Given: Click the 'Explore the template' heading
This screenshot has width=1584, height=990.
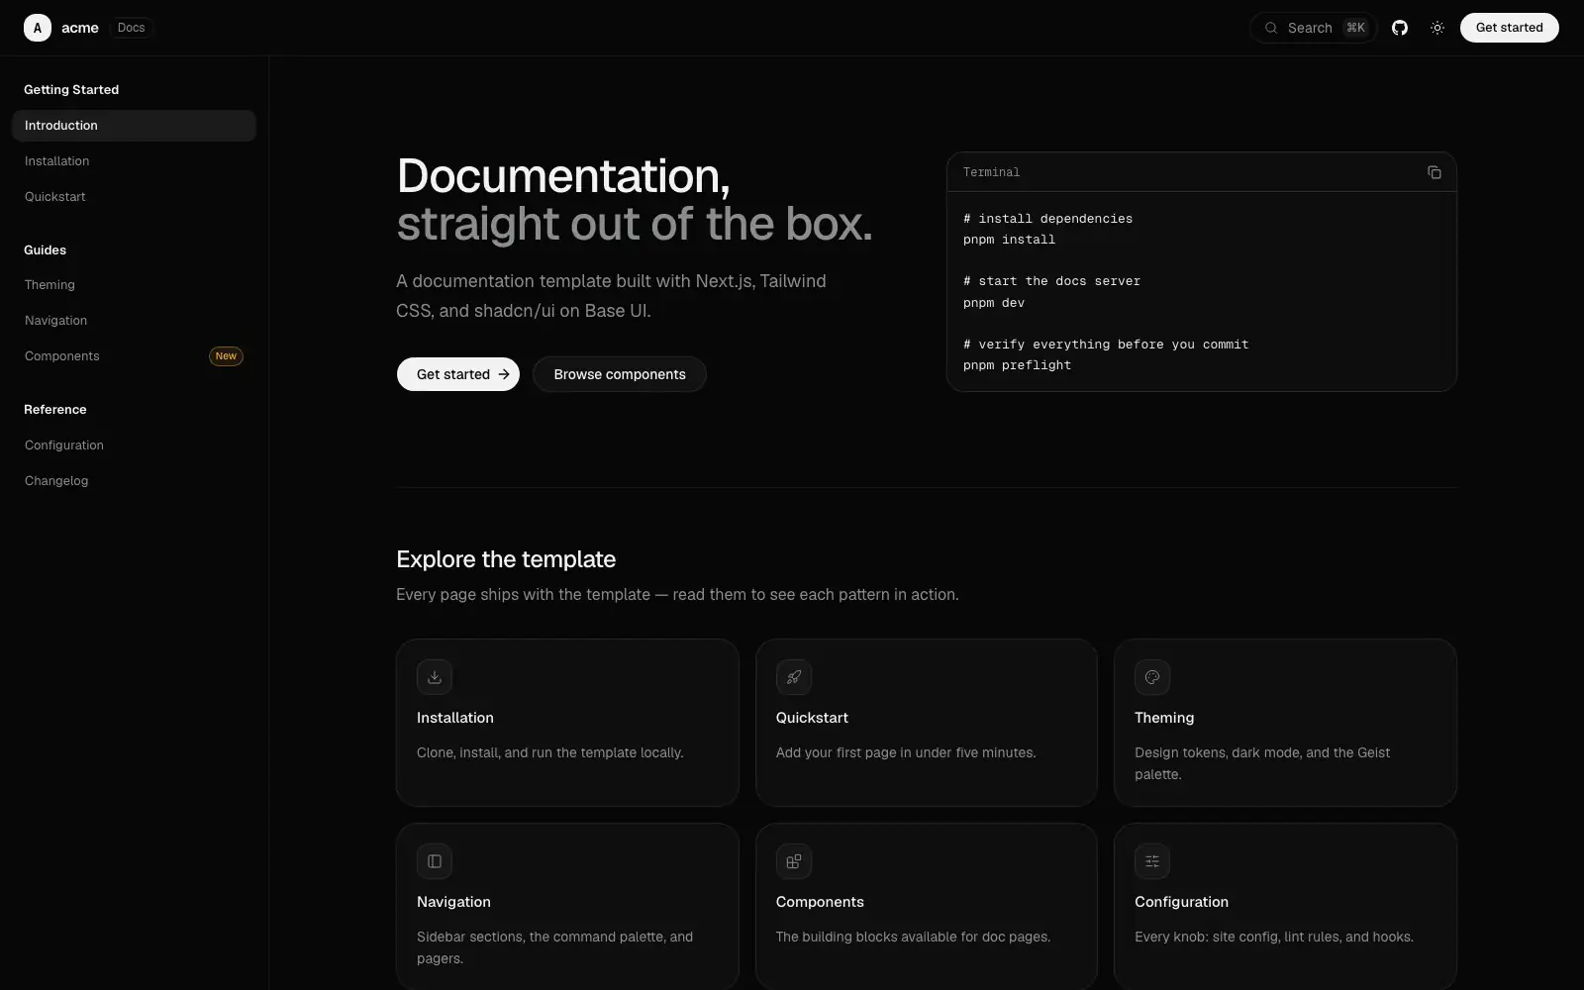Looking at the screenshot, I should 506,559.
